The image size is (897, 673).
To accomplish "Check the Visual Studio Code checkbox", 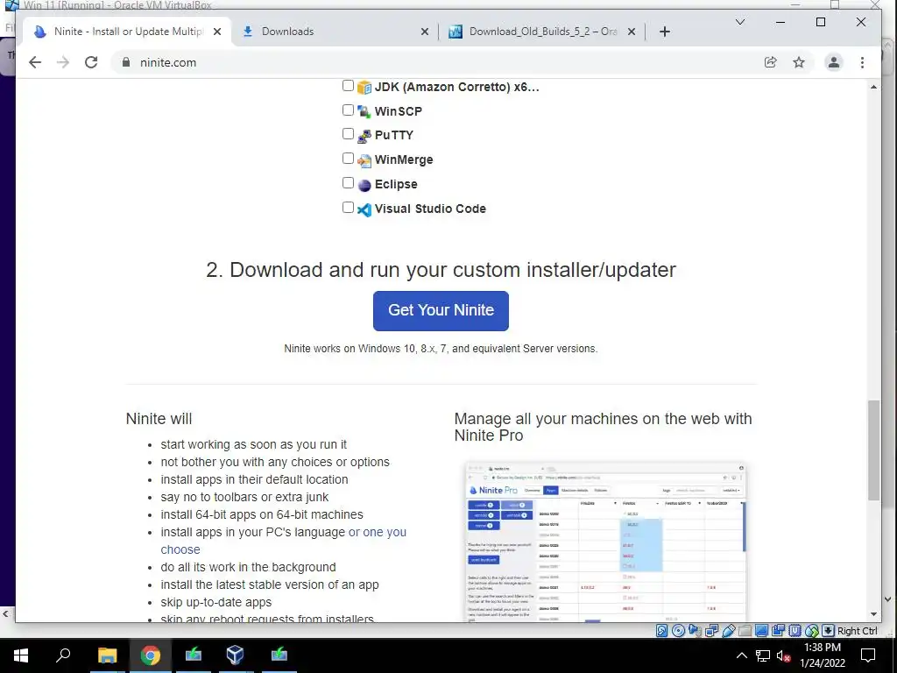I will [348, 208].
